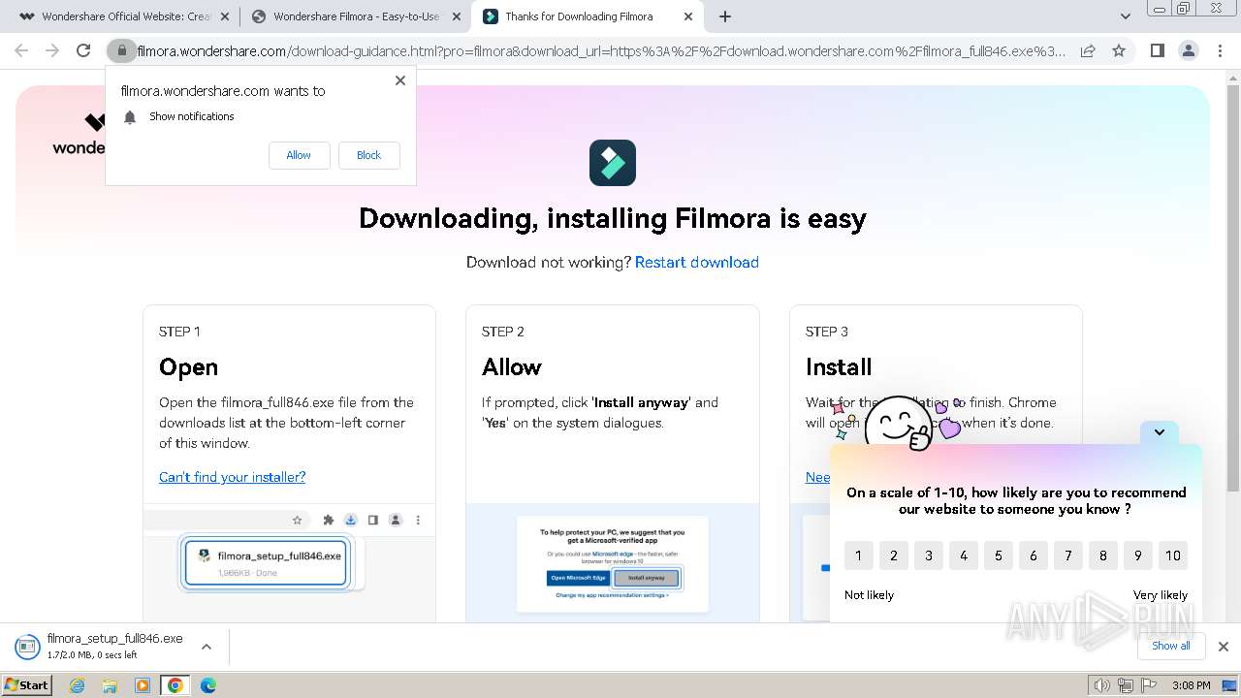Rate 1 on the recommendation scale
This screenshot has width=1241, height=698.
point(858,555)
